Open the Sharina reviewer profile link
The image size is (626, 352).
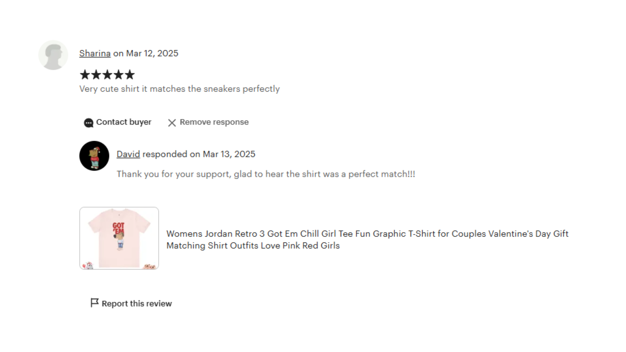pos(95,53)
